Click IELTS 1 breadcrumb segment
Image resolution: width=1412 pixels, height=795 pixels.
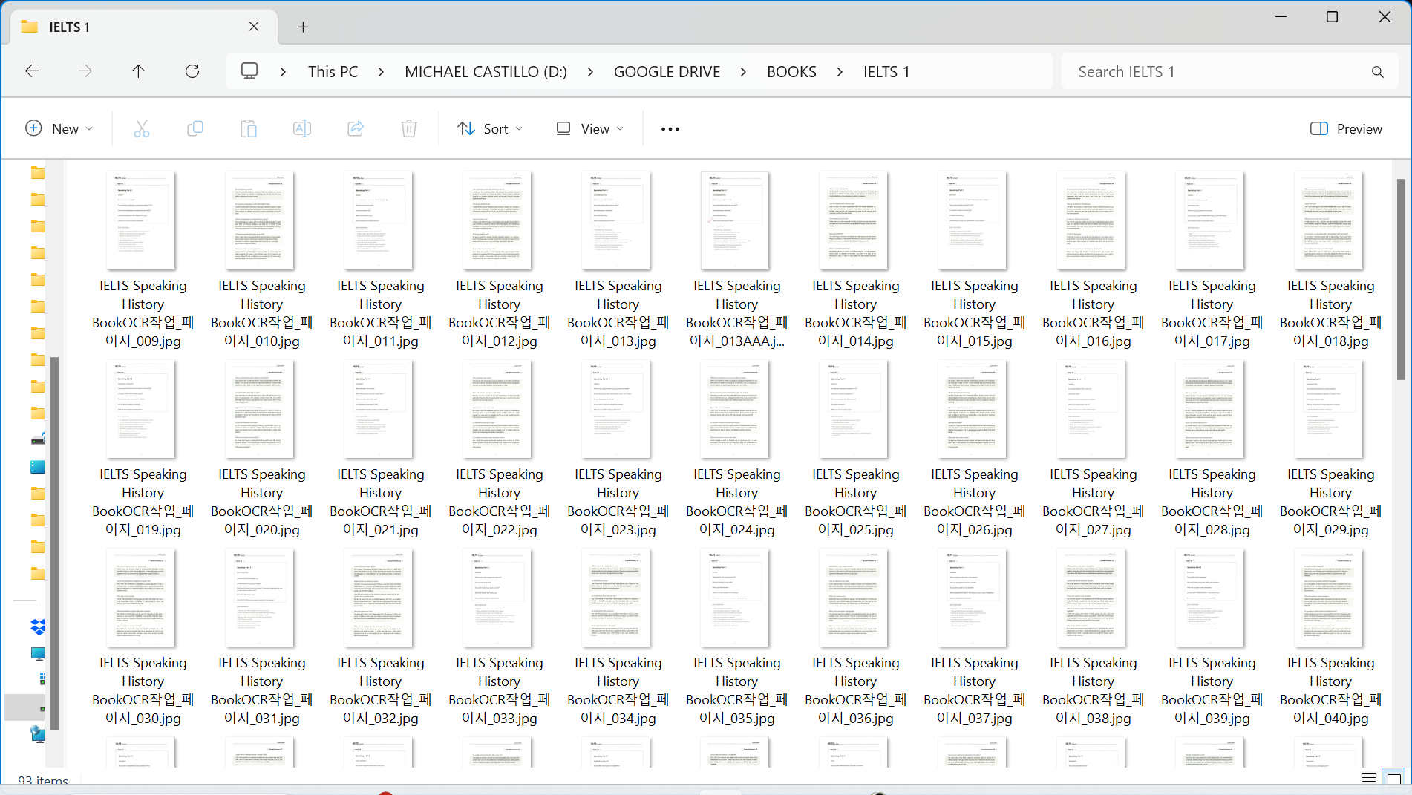tap(886, 72)
